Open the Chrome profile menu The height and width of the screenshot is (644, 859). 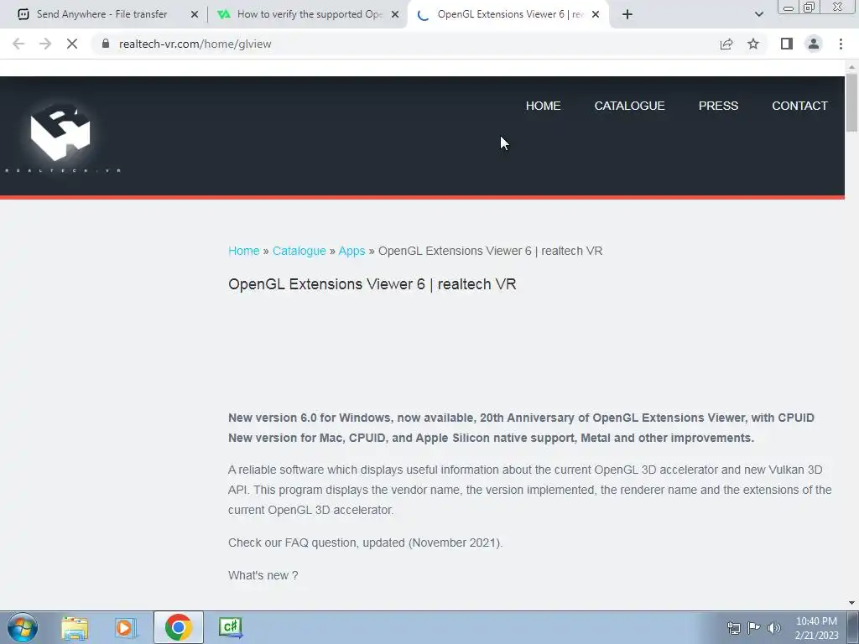[814, 44]
